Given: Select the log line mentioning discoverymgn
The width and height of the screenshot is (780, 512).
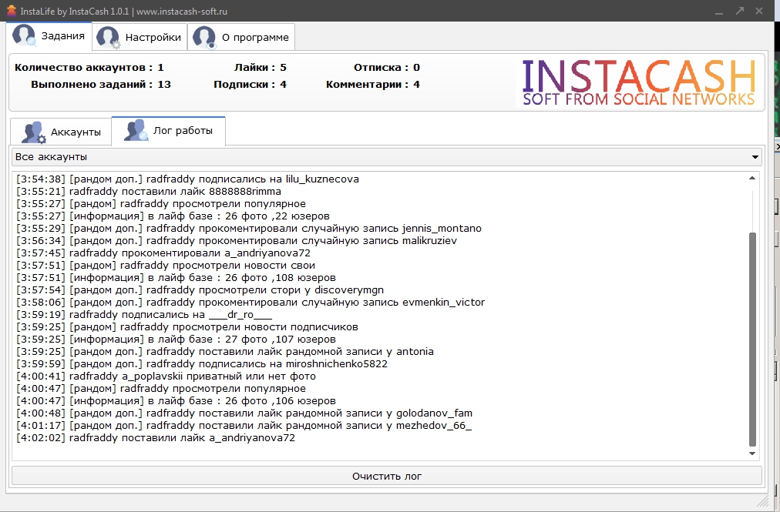Looking at the screenshot, I should [200, 289].
